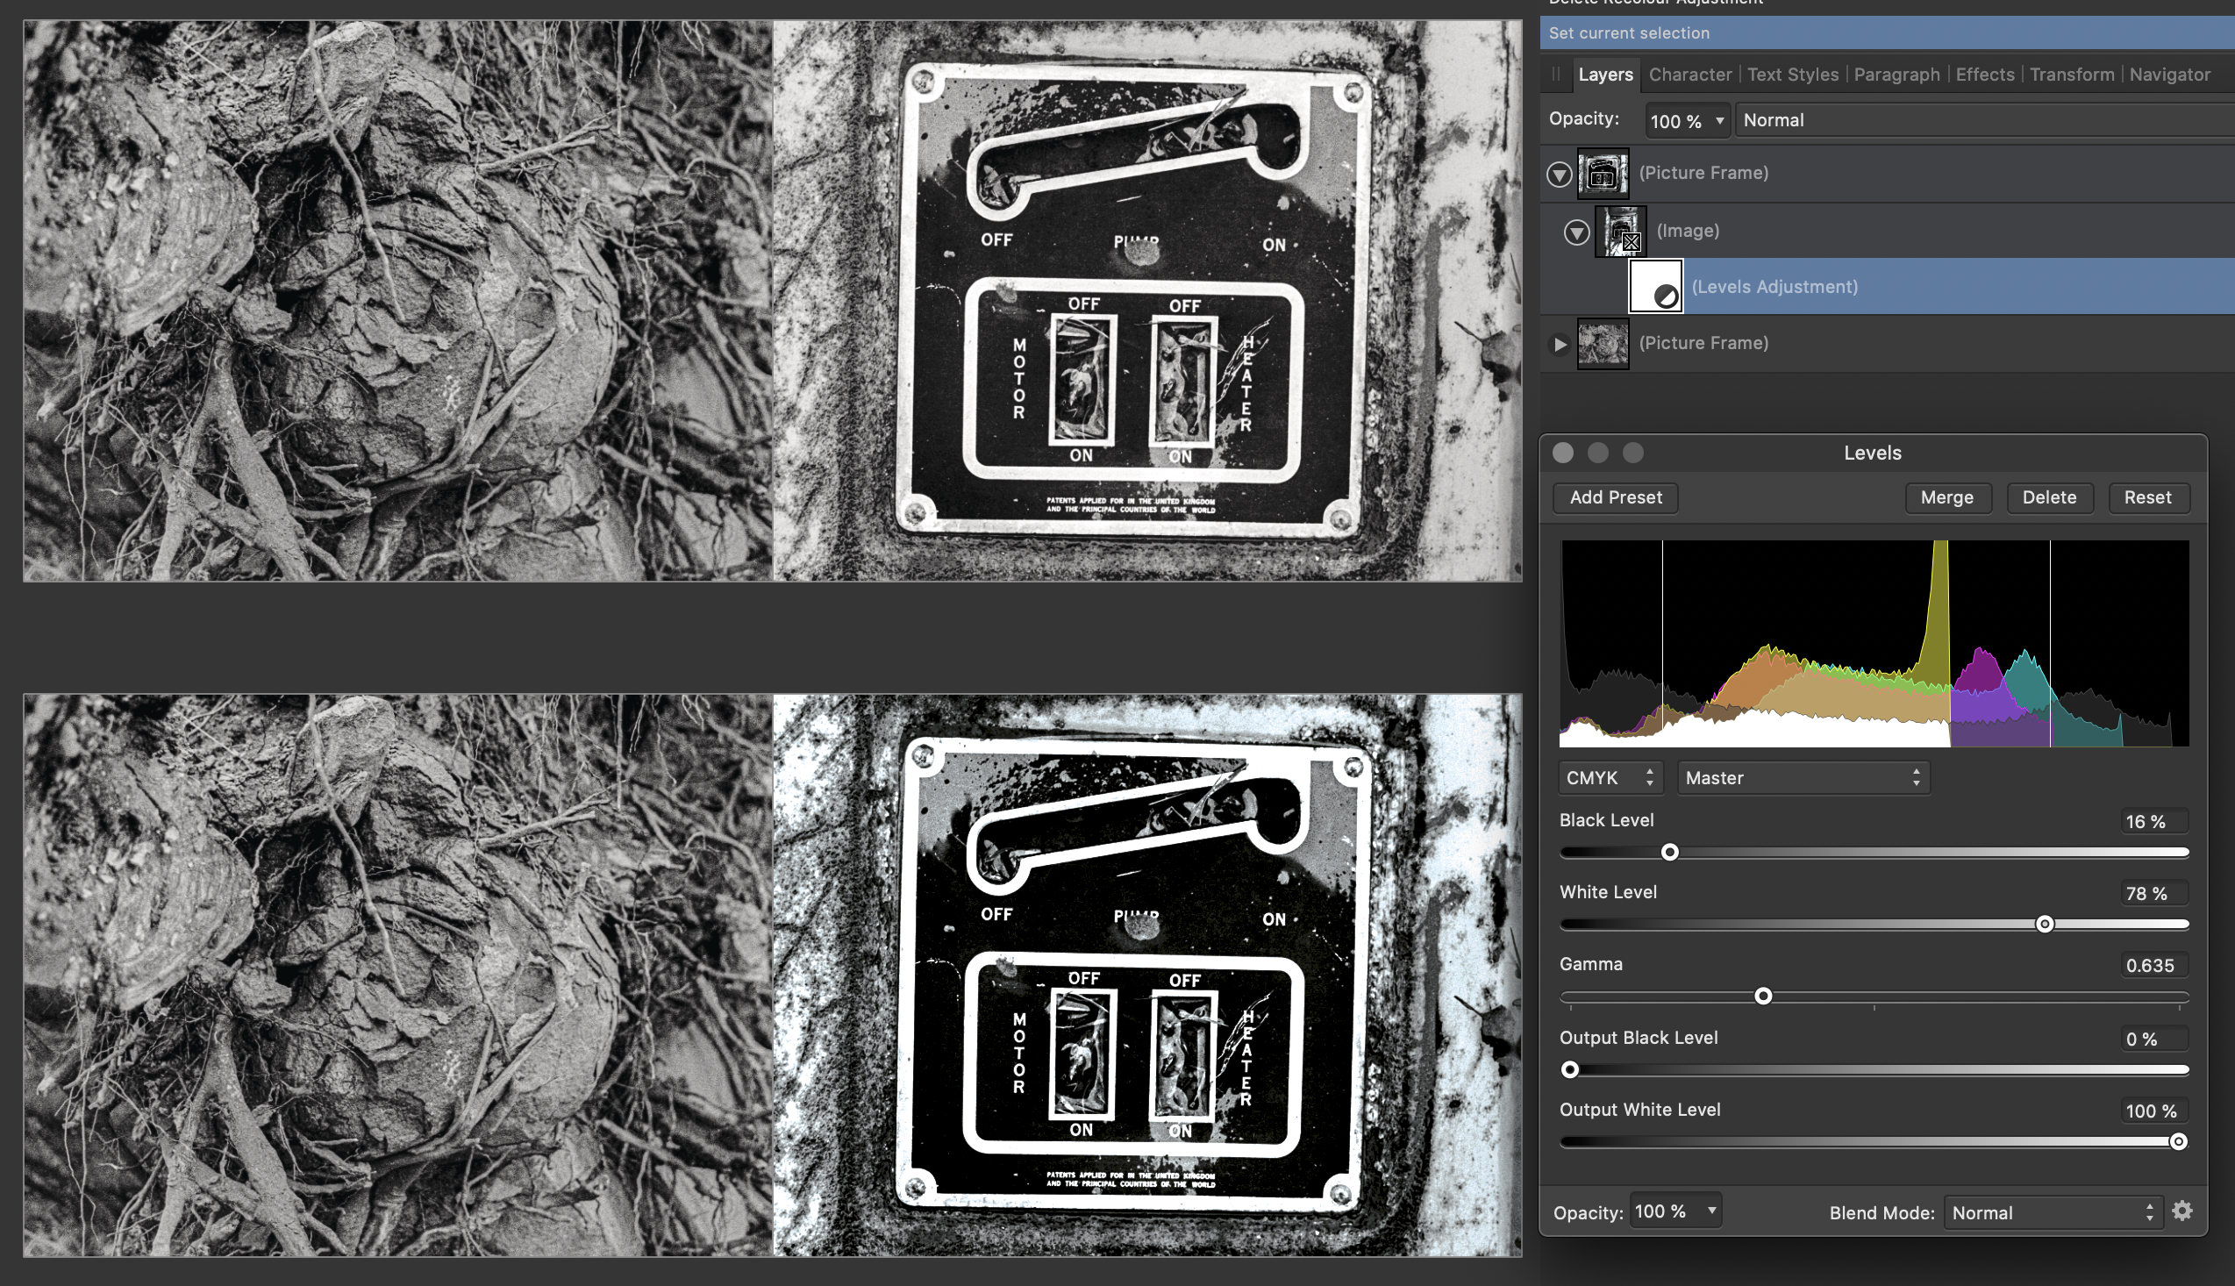Click the Reset button in Levels

[2146, 497]
